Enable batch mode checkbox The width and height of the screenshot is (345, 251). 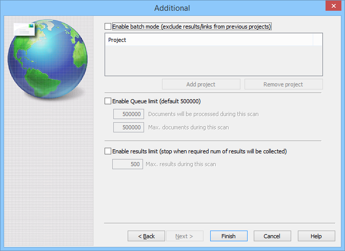tap(108, 26)
